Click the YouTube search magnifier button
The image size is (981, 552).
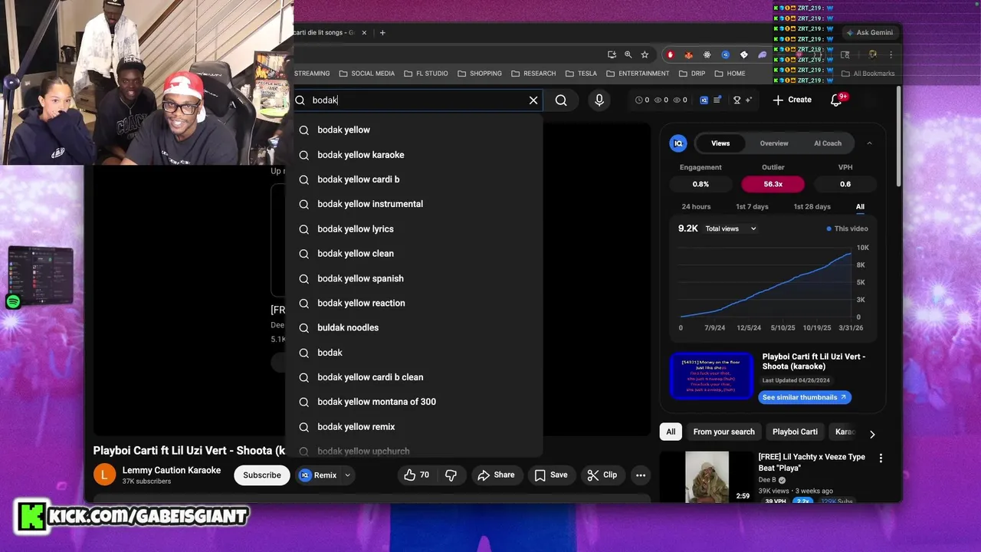(x=561, y=100)
